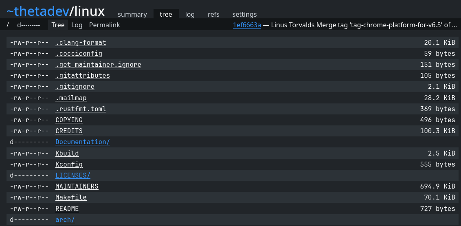Viewport: 461px width, 226px height.
Task: Open the .clang-format file
Action: pyautogui.click(x=81, y=42)
